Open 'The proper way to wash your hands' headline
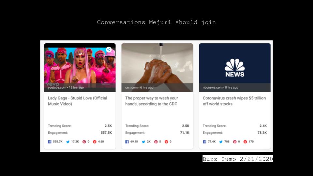313x176 pixels. coord(152,101)
